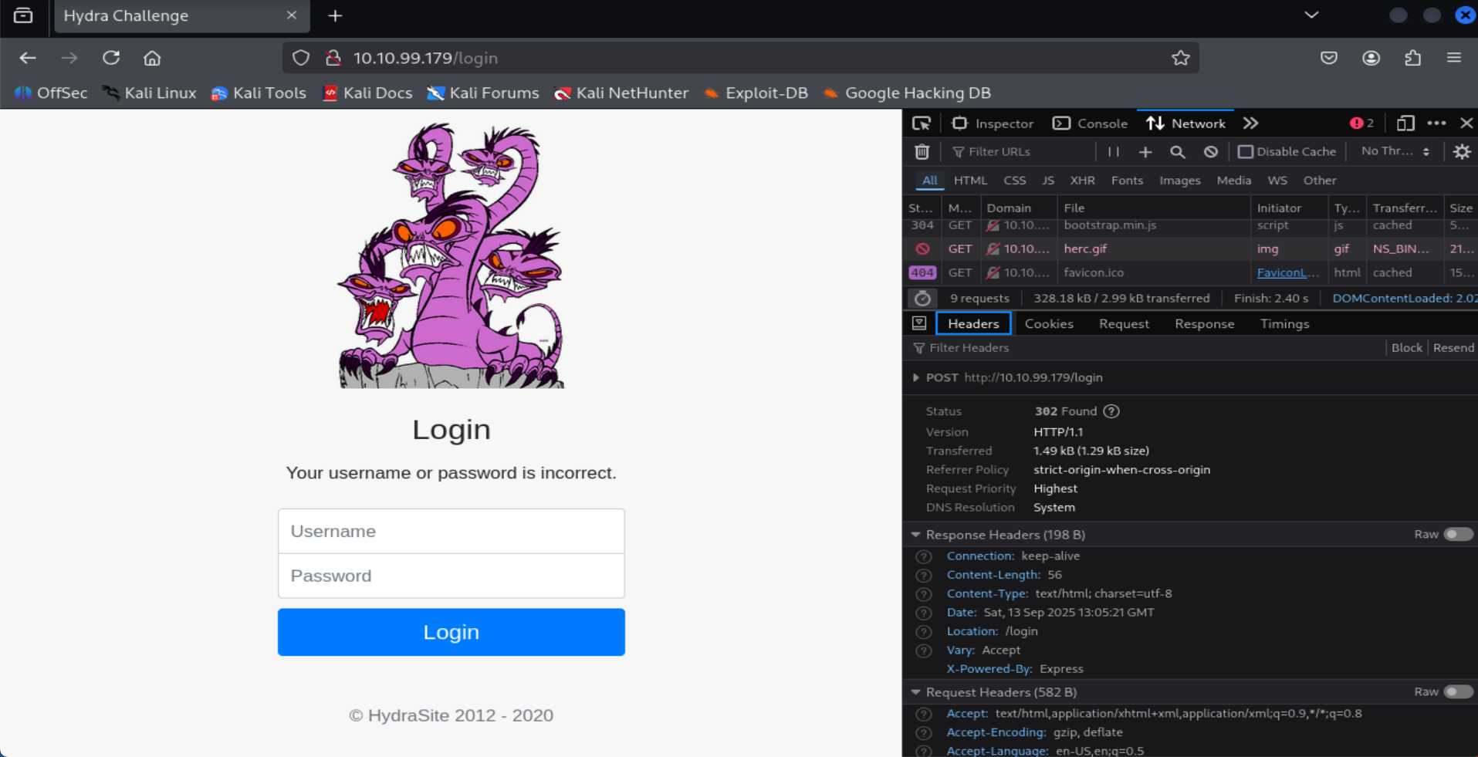
Task: Clear network log with trash icon
Action: pyautogui.click(x=922, y=152)
